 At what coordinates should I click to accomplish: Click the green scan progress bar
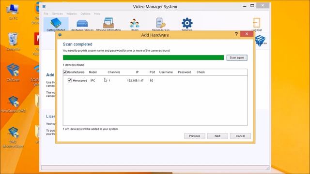tap(143, 58)
